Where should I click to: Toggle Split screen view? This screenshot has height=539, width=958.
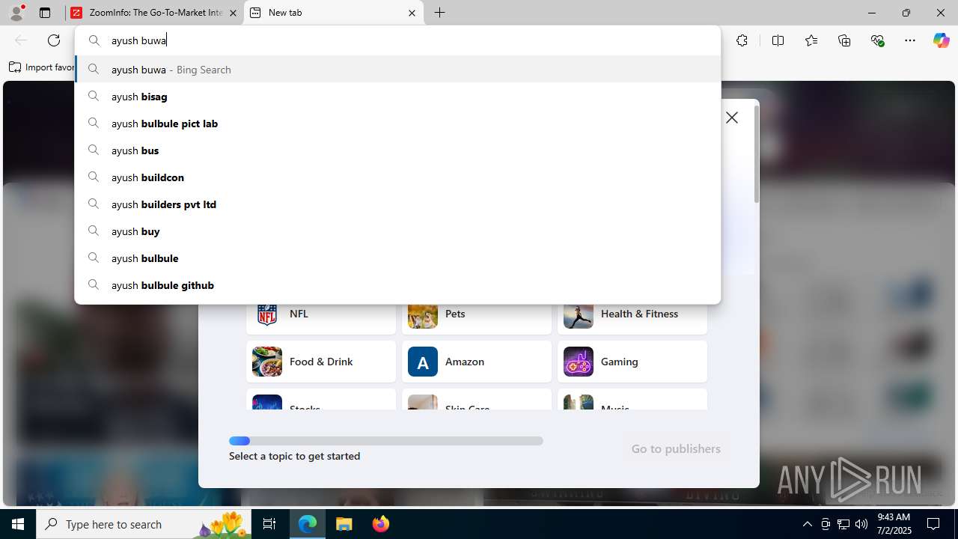[778, 40]
